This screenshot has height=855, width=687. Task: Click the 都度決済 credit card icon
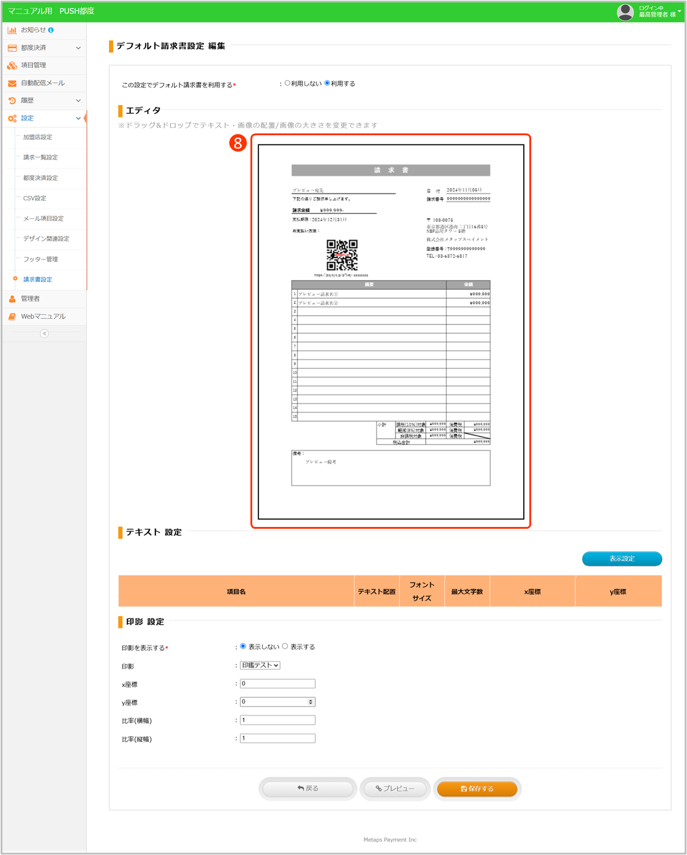coord(12,48)
